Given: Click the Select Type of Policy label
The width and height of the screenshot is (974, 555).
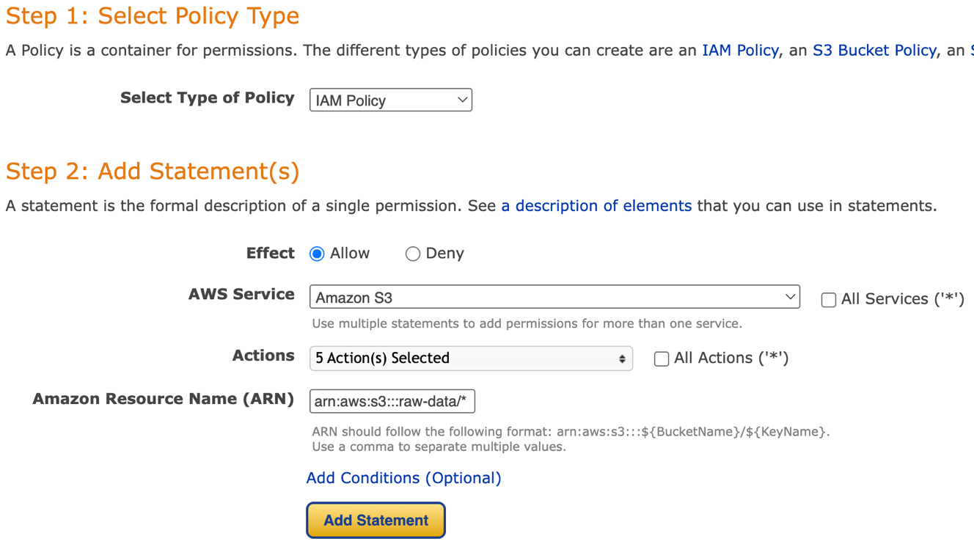Looking at the screenshot, I should tap(208, 98).
